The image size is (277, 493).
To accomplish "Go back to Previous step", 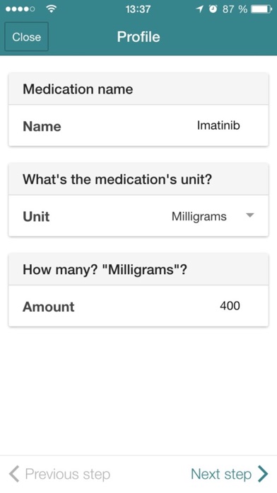I will (59, 474).
